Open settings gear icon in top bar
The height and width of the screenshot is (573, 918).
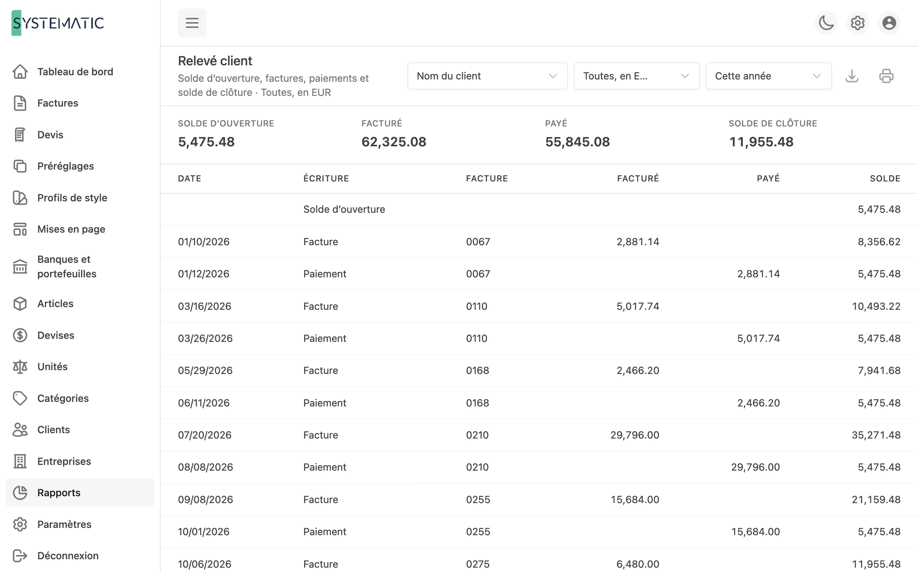pyautogui.click(x=858, y=23)
